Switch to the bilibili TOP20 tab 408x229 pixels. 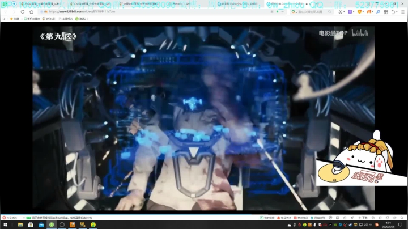238,4
